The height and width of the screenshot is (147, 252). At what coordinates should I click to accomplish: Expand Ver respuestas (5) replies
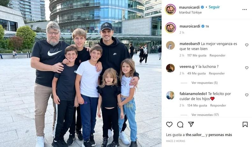point(204,83)
